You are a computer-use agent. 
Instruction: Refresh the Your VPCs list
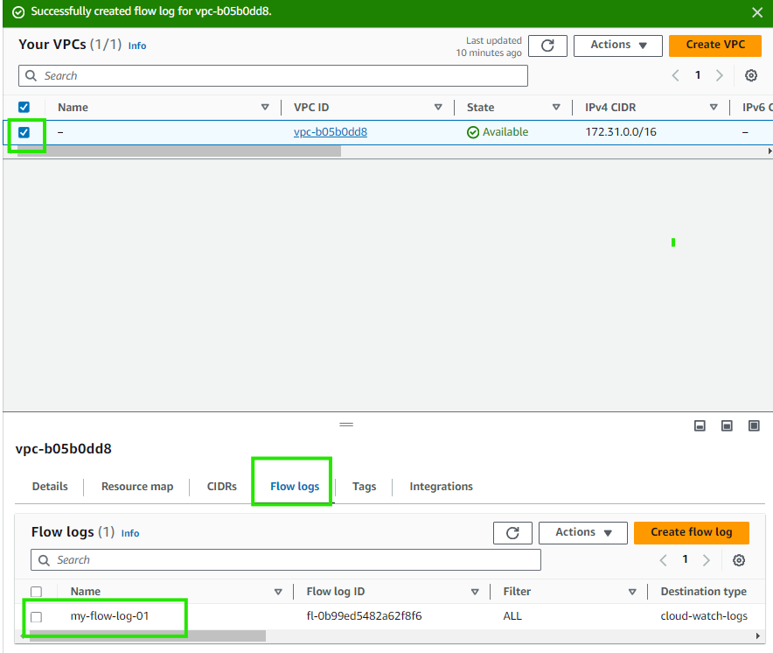pyautogui.click(x=547, y=46)
